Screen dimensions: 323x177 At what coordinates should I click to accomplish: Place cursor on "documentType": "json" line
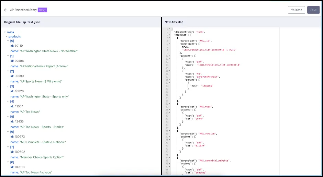click(x=190, y=32)
